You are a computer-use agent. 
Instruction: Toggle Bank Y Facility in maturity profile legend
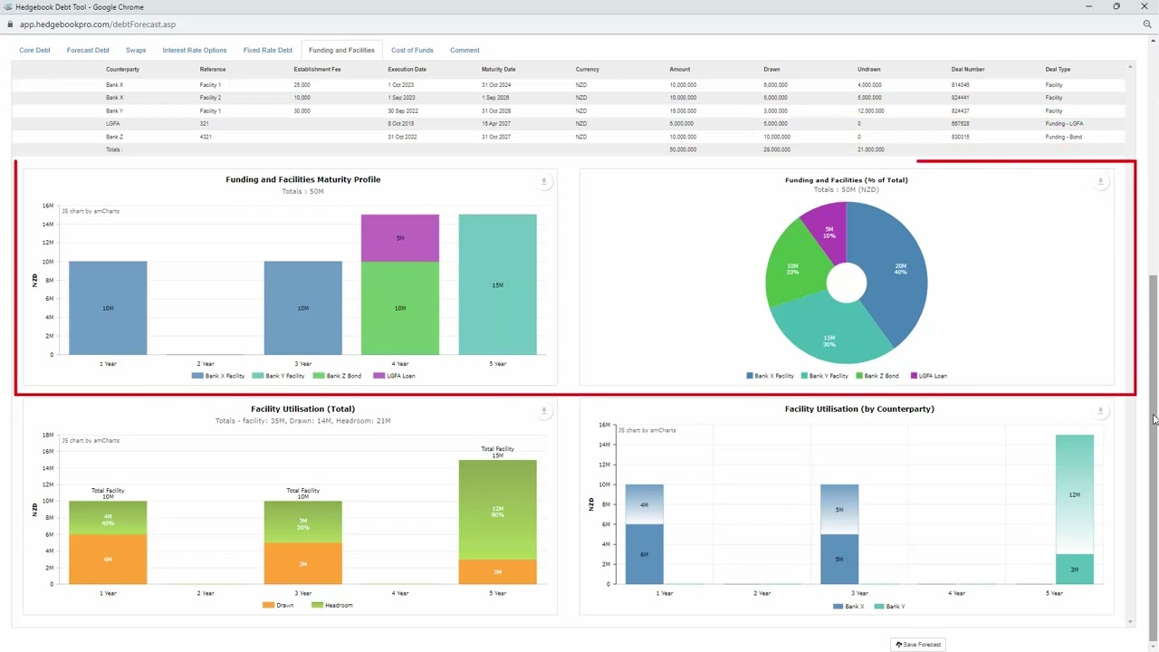pyautogui.click(x=278, y=376)
